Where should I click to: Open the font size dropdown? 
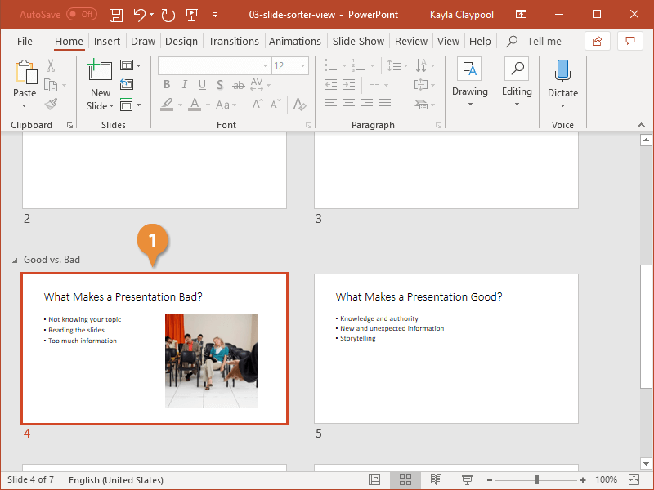[302, 65]
